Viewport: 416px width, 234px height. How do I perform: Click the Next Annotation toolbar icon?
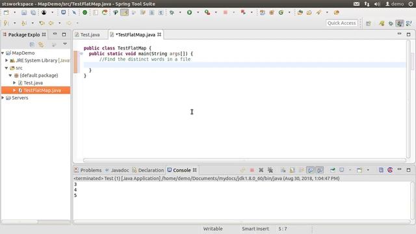(6, 23)
